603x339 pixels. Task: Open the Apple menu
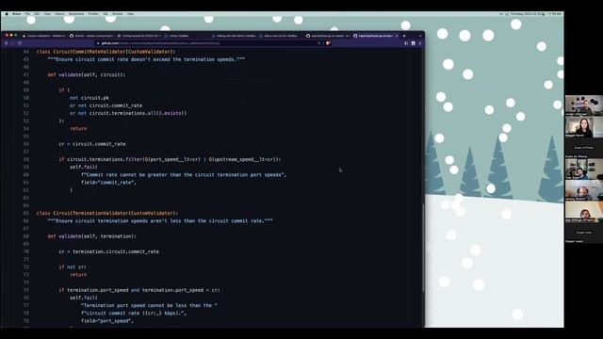(x=7, y=14)
